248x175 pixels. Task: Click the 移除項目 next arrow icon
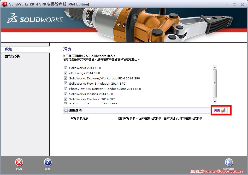point(229,162)
